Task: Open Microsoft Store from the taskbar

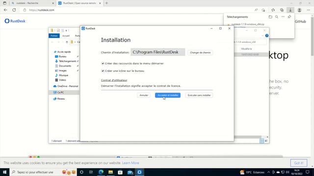Action: (120, 172)
